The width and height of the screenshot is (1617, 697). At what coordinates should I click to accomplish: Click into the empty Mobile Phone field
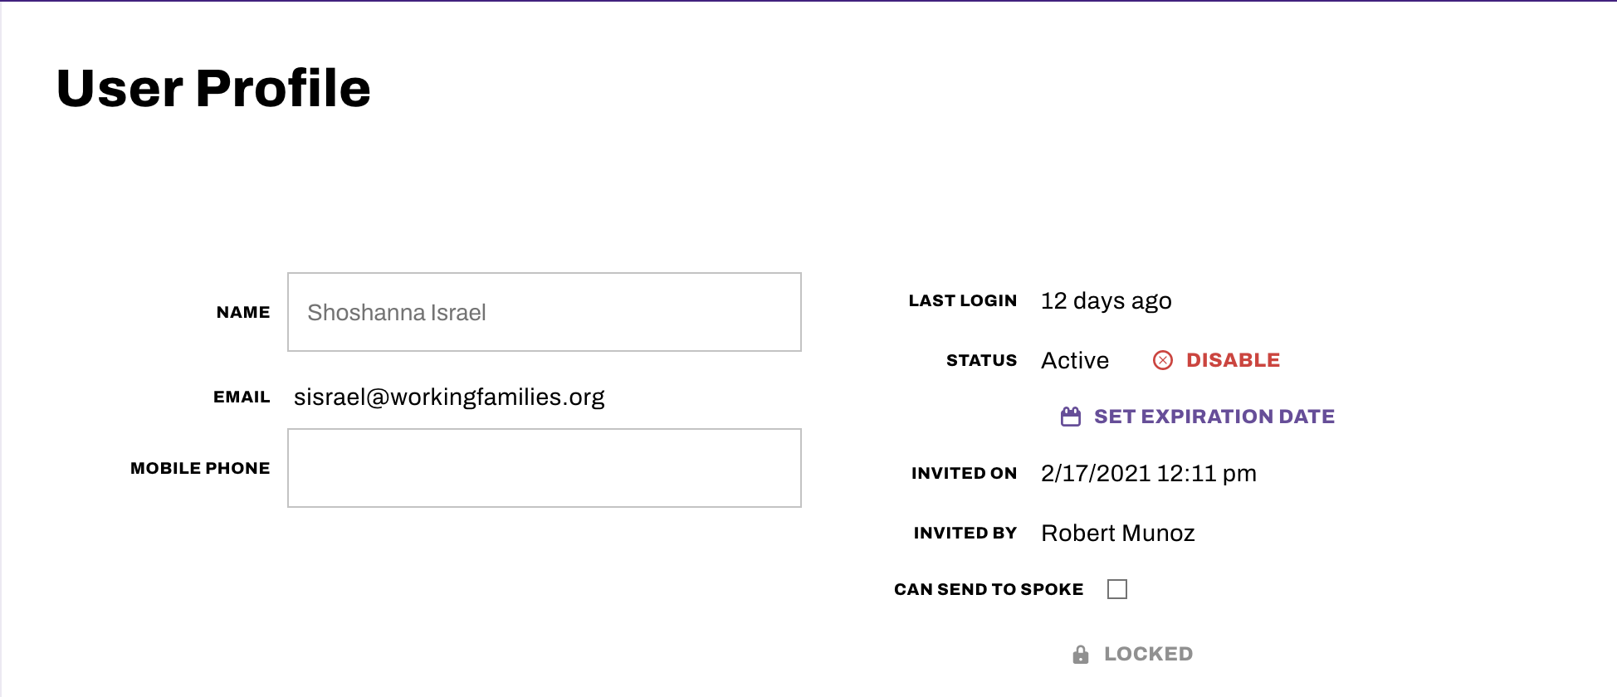(x=545, y=468)
